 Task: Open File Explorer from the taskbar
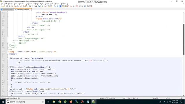pos(54,102)
